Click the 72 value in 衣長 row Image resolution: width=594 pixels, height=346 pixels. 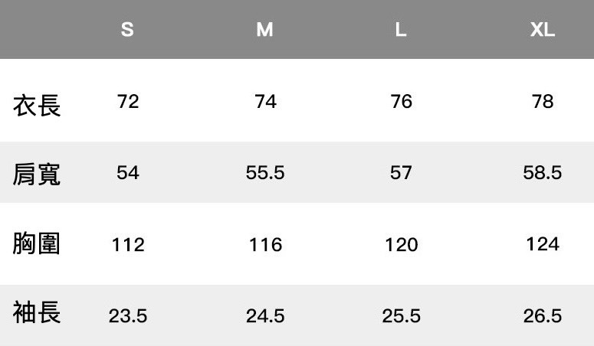coord(128,101)
